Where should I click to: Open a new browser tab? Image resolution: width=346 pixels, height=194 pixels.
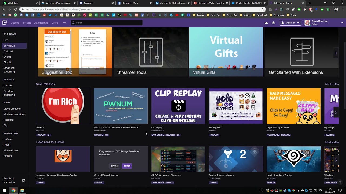[310, 3]
